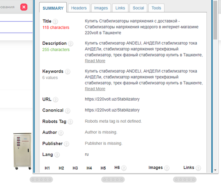The width and height of the screenshot is (221, 186).
Task: Switch to the SUMMARY tab
Action: (53, 8)
